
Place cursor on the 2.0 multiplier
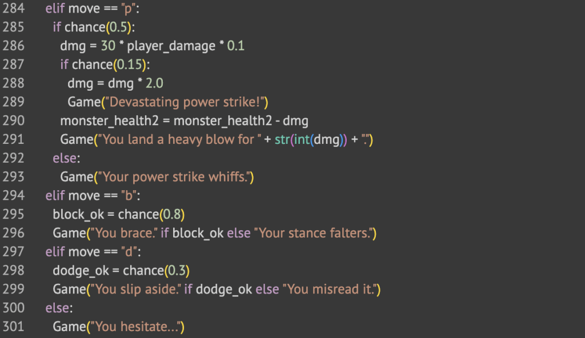point(154,84)
